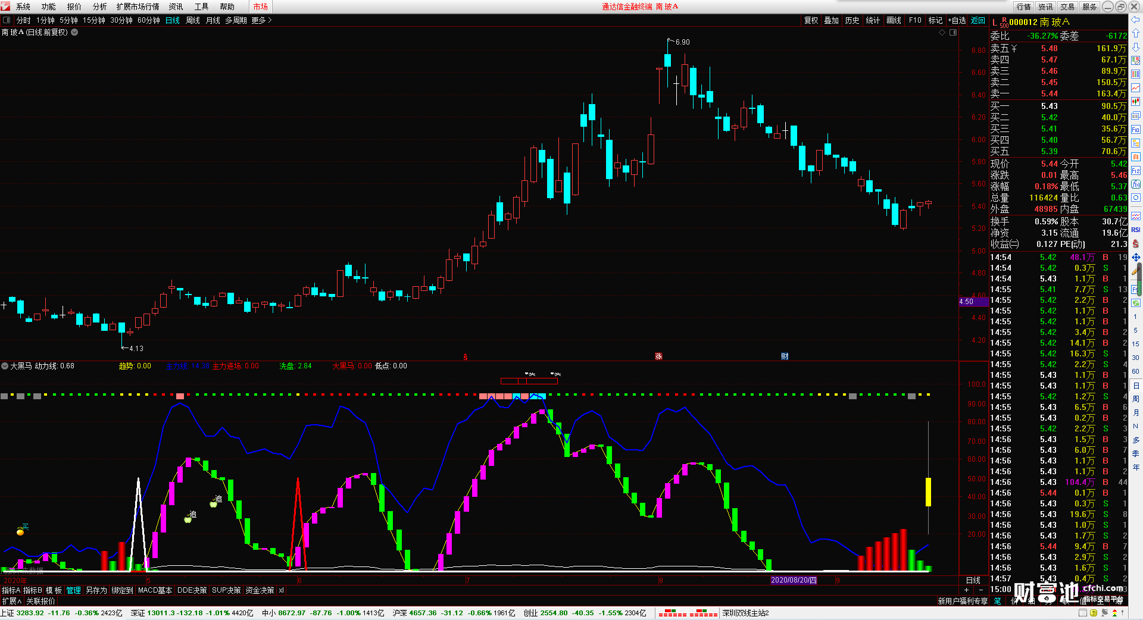Open the colored grid table icon
This screenshot has width=1143, height=620.
click(x=1136, y=74)
